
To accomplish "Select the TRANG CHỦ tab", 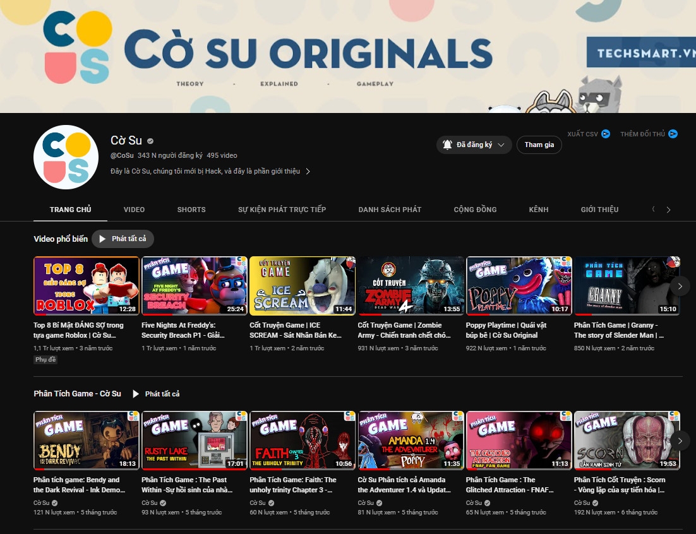I will [71, 210].
